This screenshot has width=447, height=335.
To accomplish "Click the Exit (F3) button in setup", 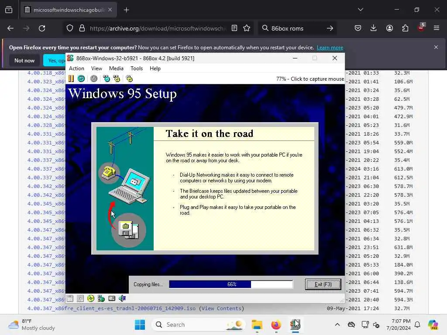I will point(323,284).
